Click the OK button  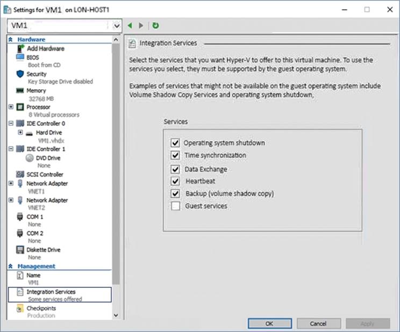point(269,323)
